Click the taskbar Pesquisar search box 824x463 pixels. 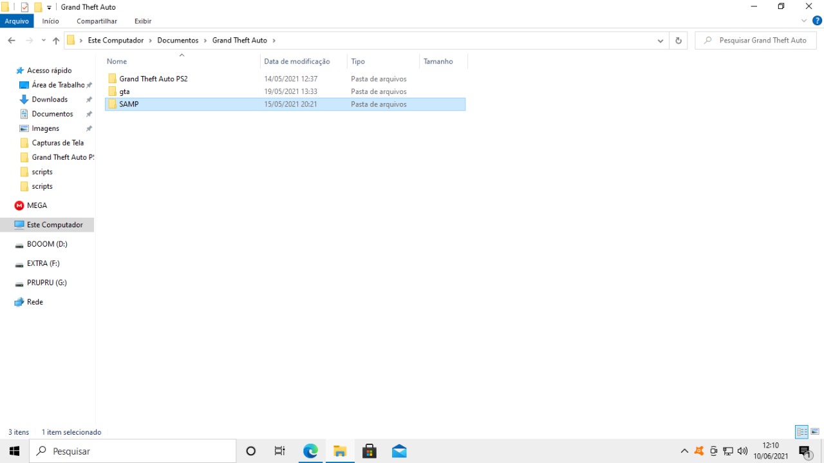point(133,451)
